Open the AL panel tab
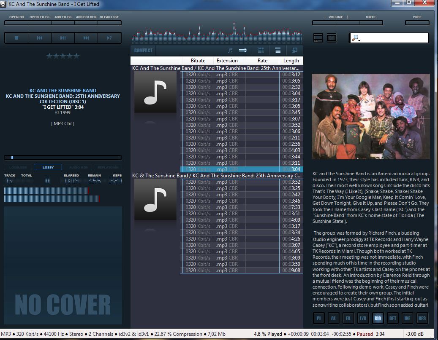Screen dimensions: 438x340 coord(334,318)
